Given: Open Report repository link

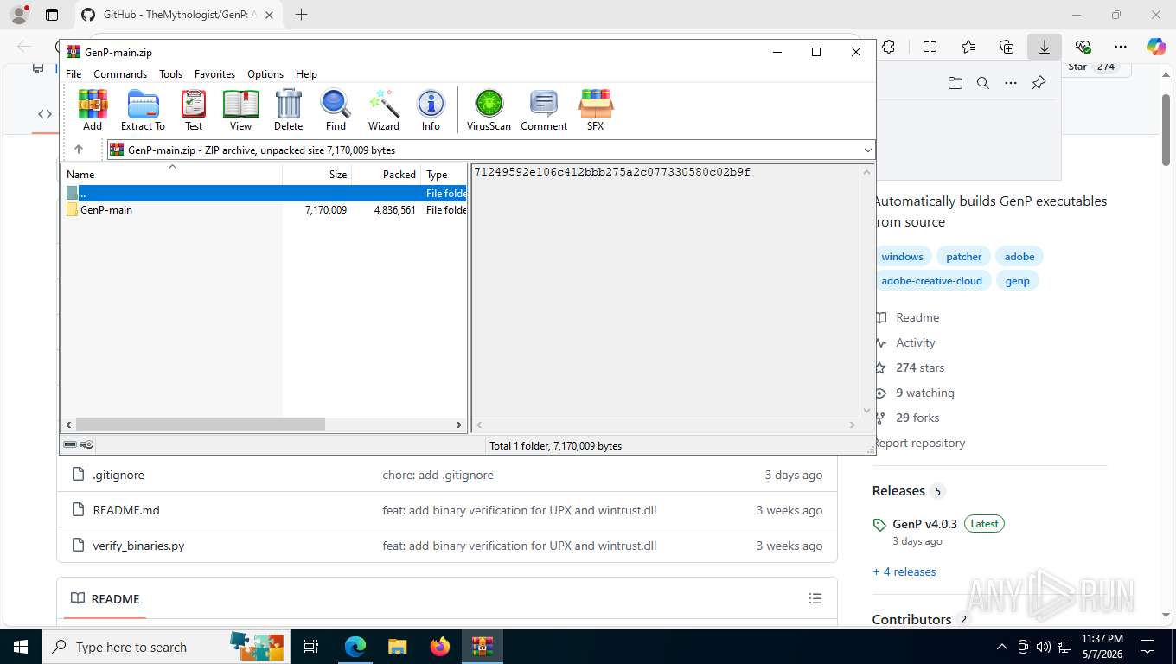Looking at the screenshot, I should coord(918,443).
